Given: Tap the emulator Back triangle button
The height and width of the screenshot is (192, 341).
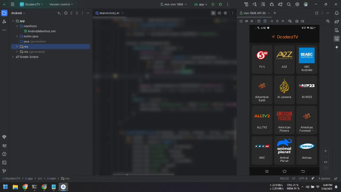Looking at the screenshot, I should [x=272, y=21].
